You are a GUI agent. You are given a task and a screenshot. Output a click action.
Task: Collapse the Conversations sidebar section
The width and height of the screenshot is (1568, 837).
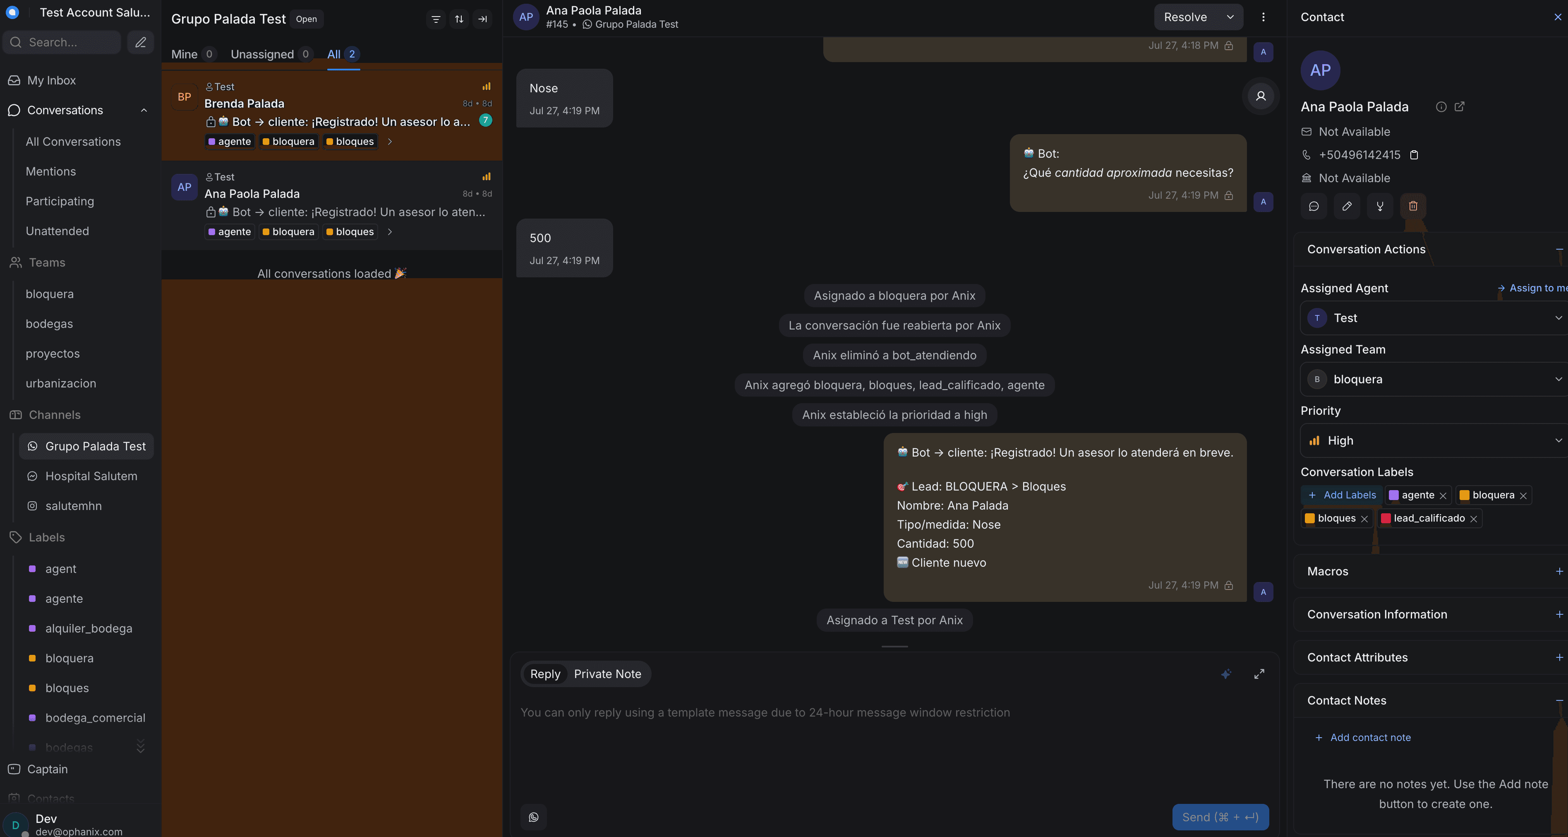pyautogui.click(x=144, y=110)
